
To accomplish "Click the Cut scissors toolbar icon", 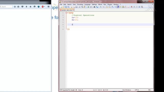I will (80, 7).
